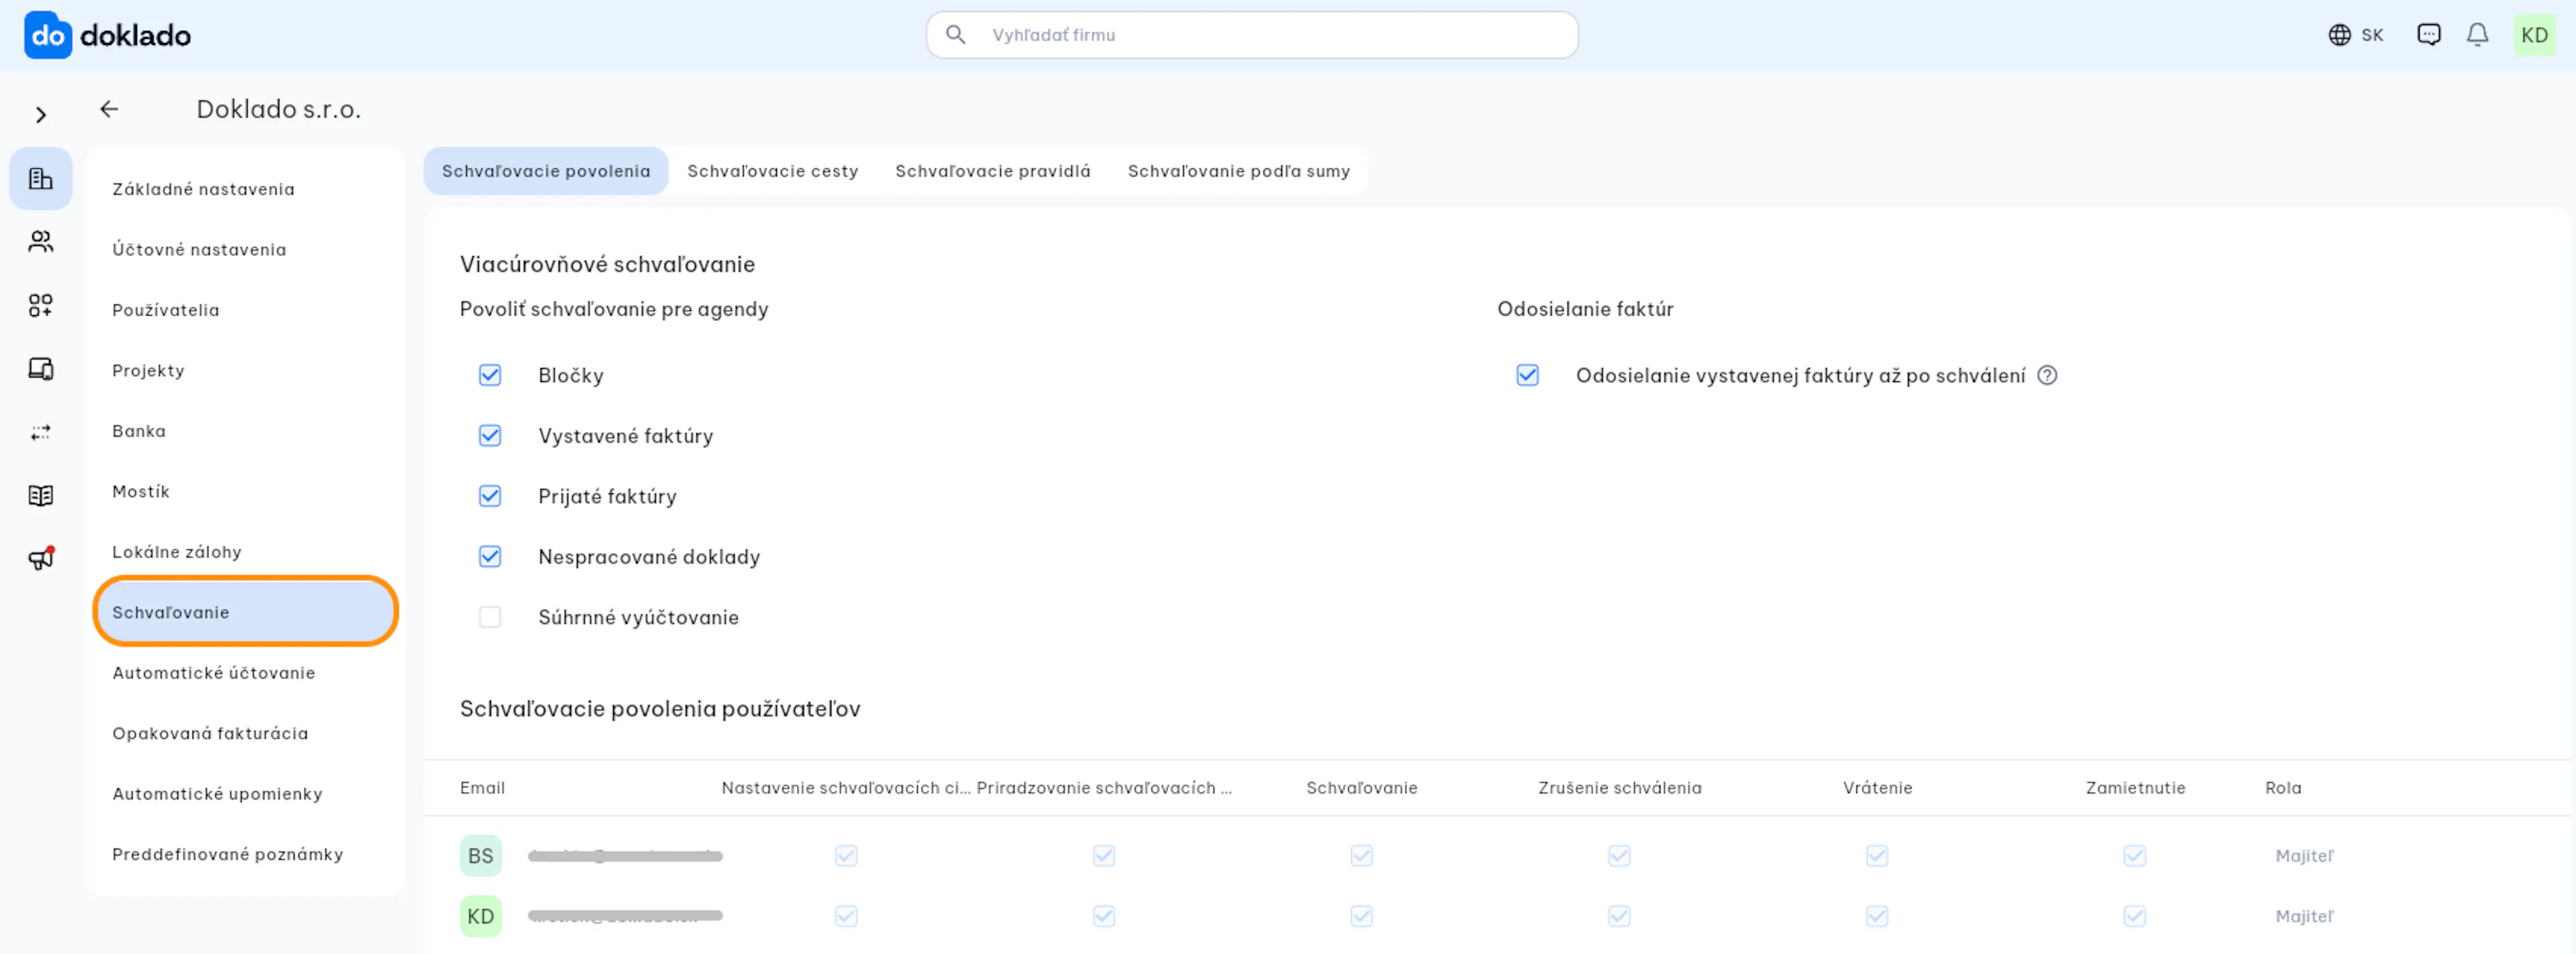This screenshot has height=954, width=2576.
Task: Open the users sidebar icon
Action: point(41,242)
